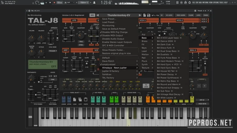Click the power icon in FL Studio toolbar
This screenshot has height=133, width=237.
[190, 3]
